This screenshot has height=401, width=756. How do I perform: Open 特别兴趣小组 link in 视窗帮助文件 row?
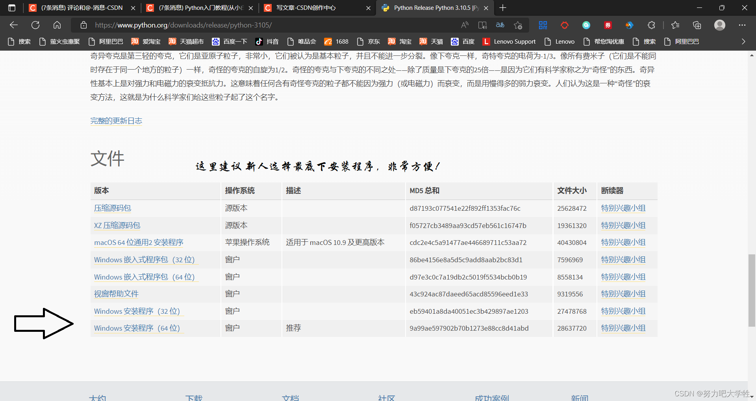coord(623,294)
